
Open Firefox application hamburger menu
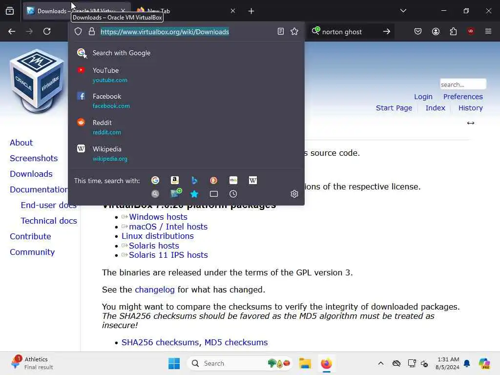click(488, 31)
